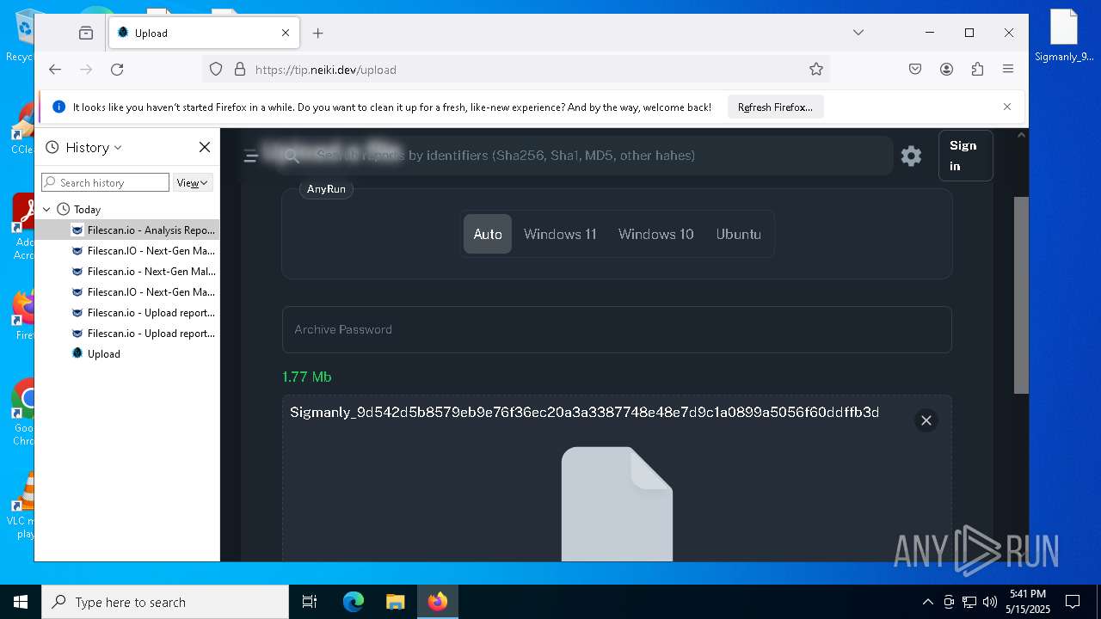Click the taskbar search box
The image size is (1101, 619).
[165, 602]
